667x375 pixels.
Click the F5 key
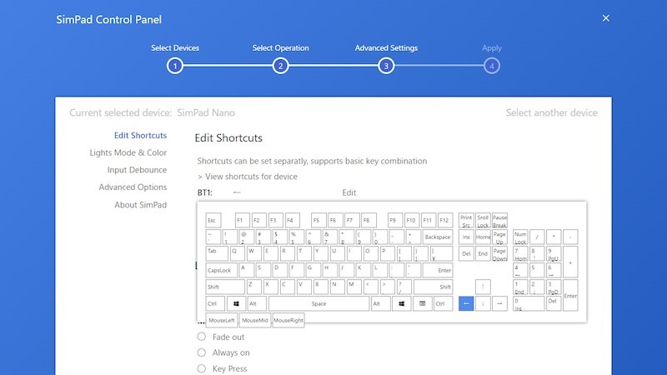318,220
